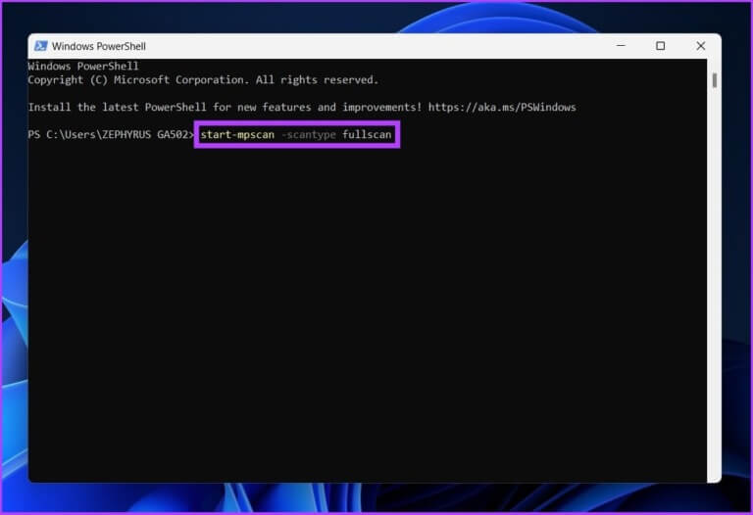Click the 'Windows PowerShell' title bar text
Image resolution: width=753 pixels, height=515 pixels.
(99, 46)
